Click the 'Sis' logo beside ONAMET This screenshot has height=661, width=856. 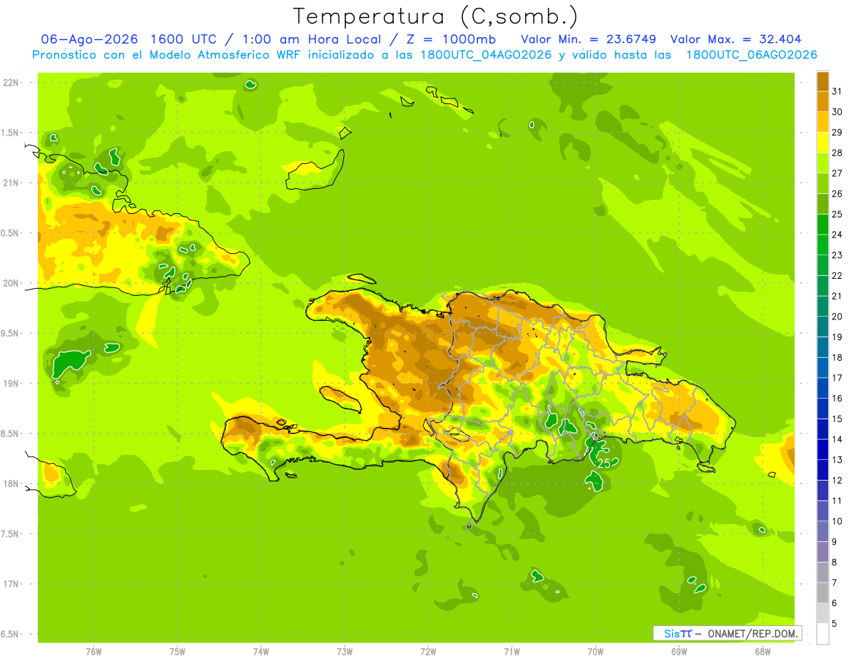(x=671, y=633)
